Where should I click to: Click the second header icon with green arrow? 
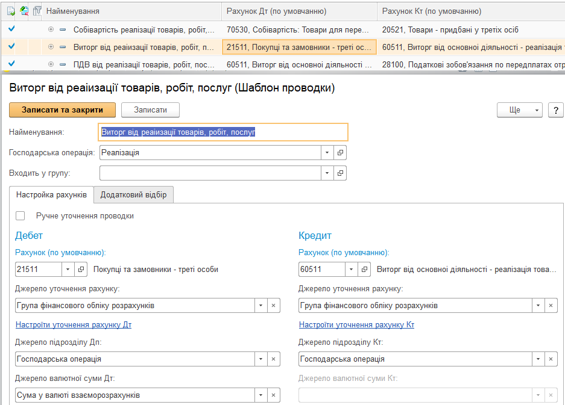[24, 11]
